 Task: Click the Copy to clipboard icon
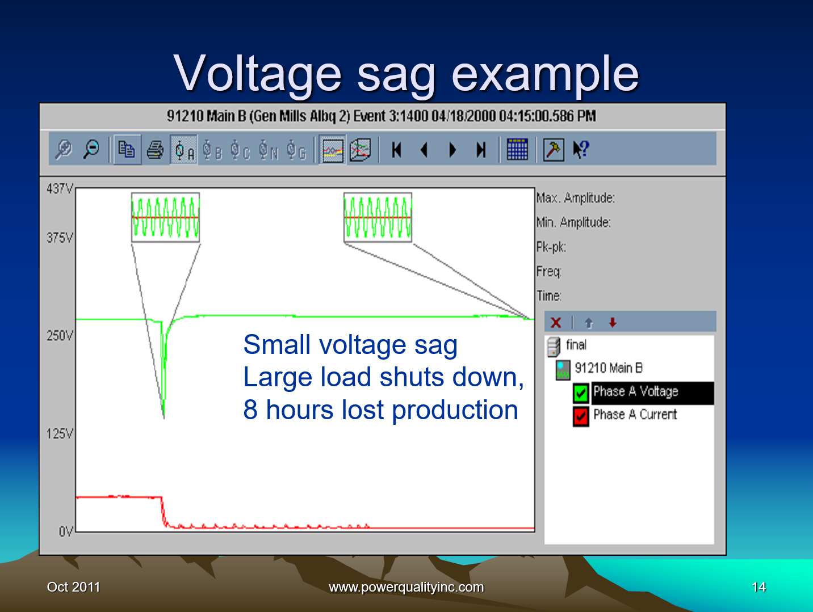pos(126,149)
